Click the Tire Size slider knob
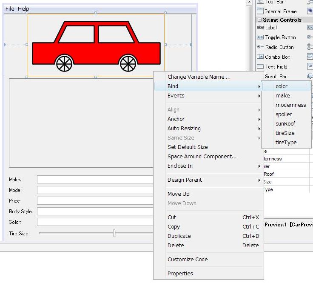Image resolution: width=313 pixels, height=283 pixels. [x=114, y=233]
